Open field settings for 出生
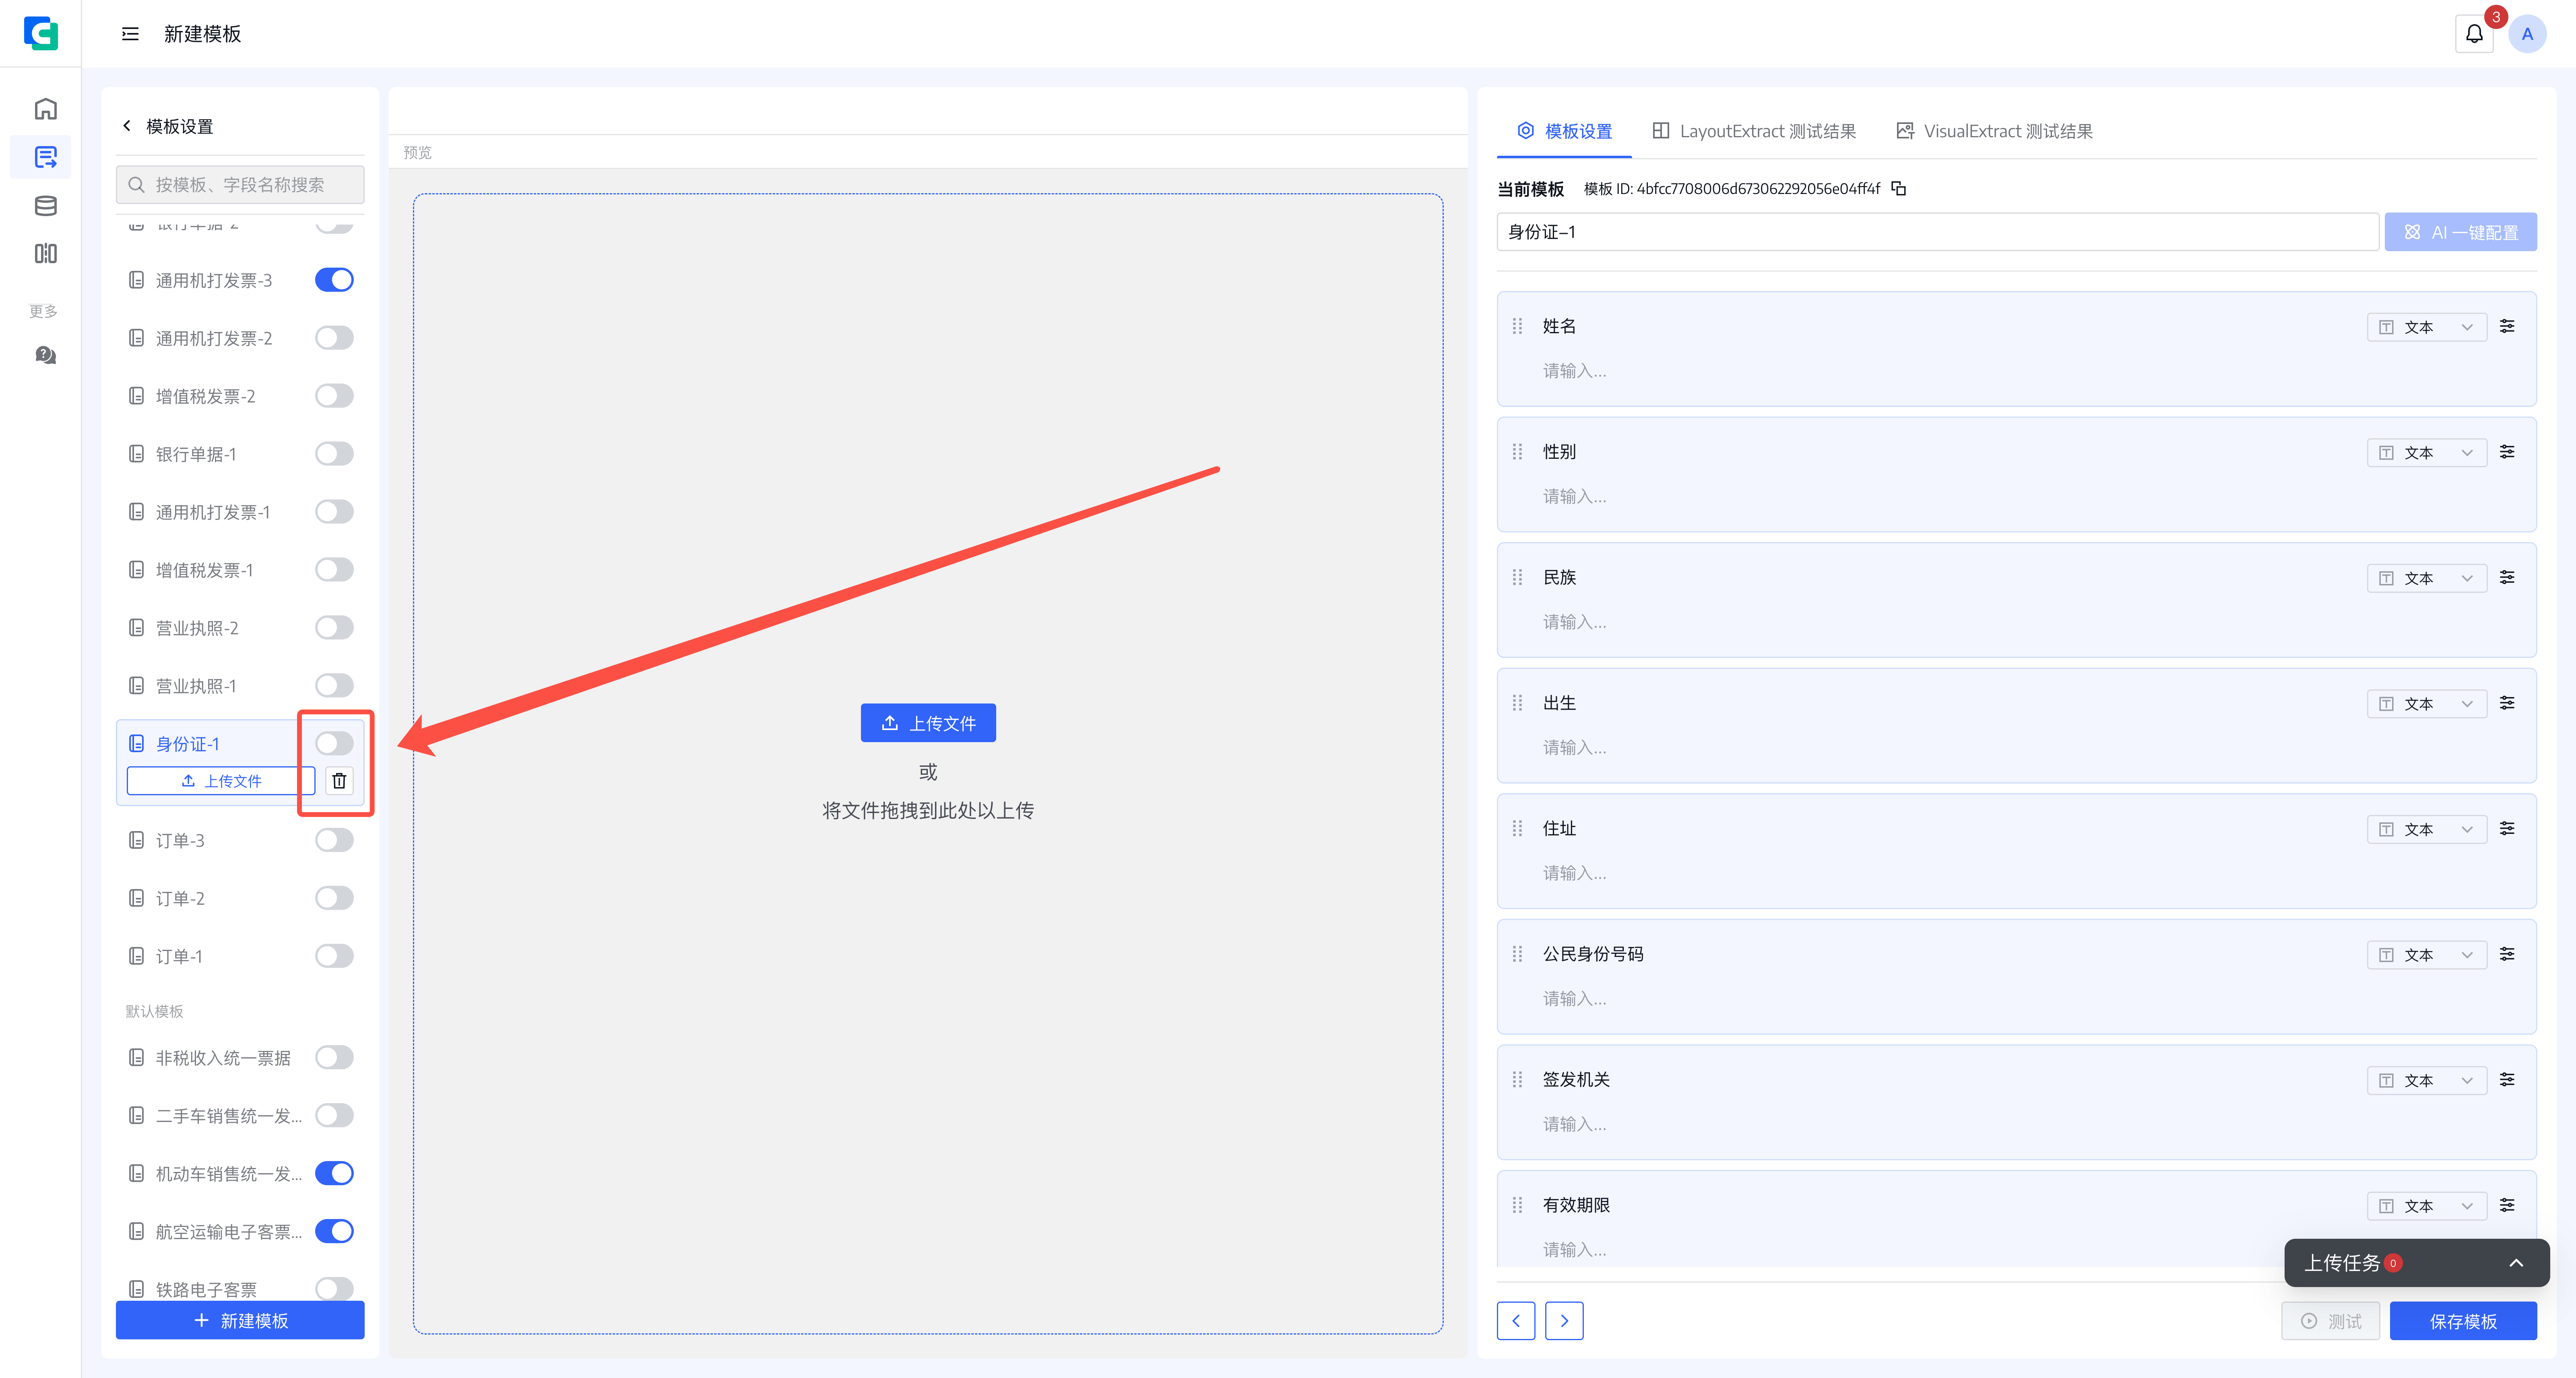 pyautogui.click(x=2507, y=703)
